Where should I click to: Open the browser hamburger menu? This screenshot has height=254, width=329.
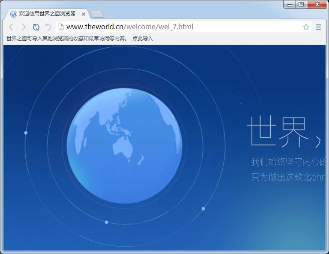click(318, 27)
